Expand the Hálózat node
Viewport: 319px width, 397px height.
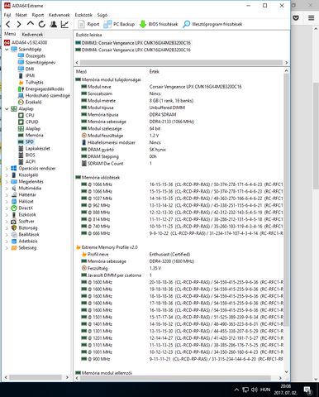(x=7, y=202)
